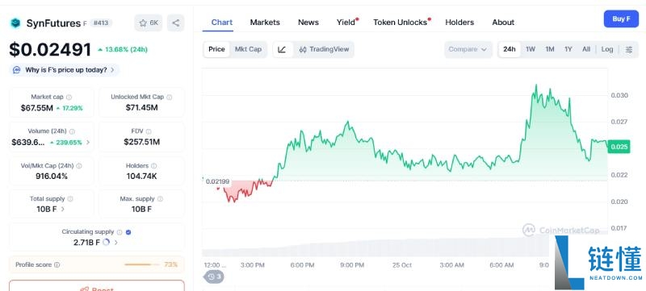Expand Volume (24h) details chevron
The image size is (646, 291).
(88, 143)
